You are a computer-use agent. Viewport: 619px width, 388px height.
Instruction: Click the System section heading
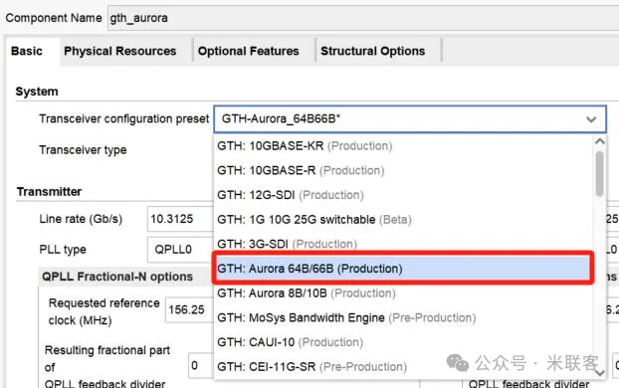37,92
